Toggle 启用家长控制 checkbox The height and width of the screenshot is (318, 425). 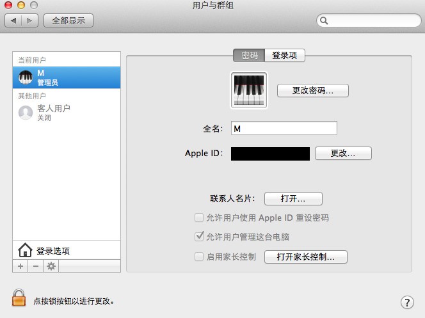(199, 256)
